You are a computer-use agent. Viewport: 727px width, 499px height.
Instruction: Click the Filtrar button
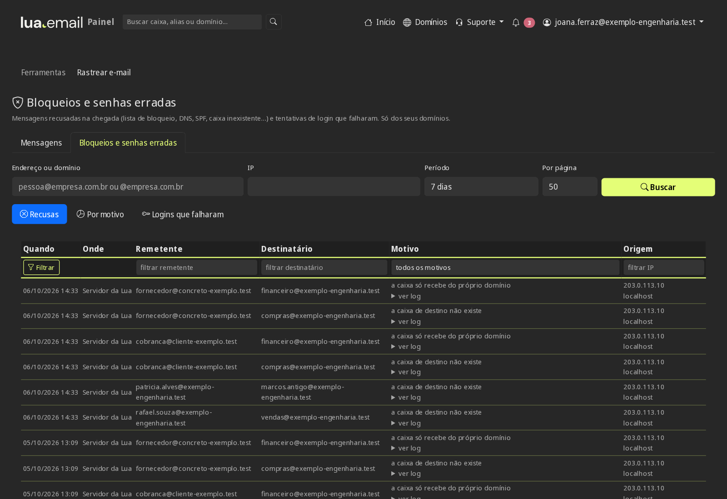tap(41, 268)
